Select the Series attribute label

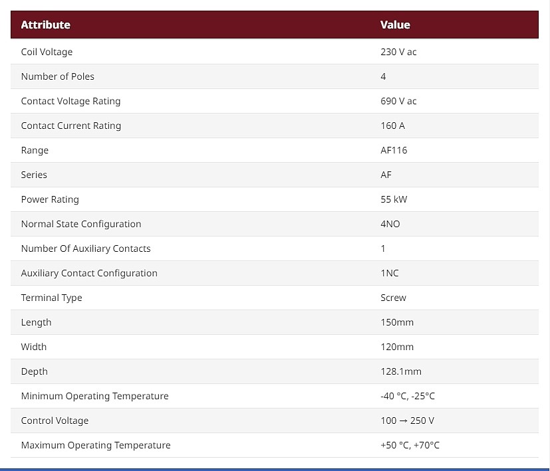(34, 175)
